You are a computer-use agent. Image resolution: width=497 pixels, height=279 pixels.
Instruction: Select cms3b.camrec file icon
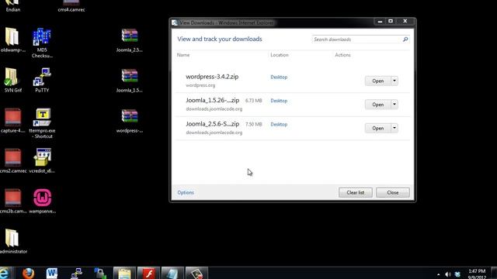tap(12, 201)
